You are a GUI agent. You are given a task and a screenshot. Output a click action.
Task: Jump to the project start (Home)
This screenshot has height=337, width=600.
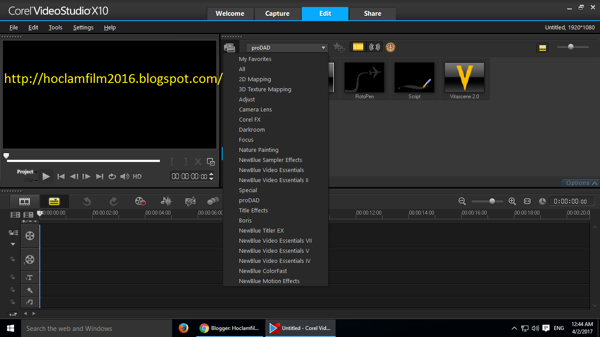[61, 176]
